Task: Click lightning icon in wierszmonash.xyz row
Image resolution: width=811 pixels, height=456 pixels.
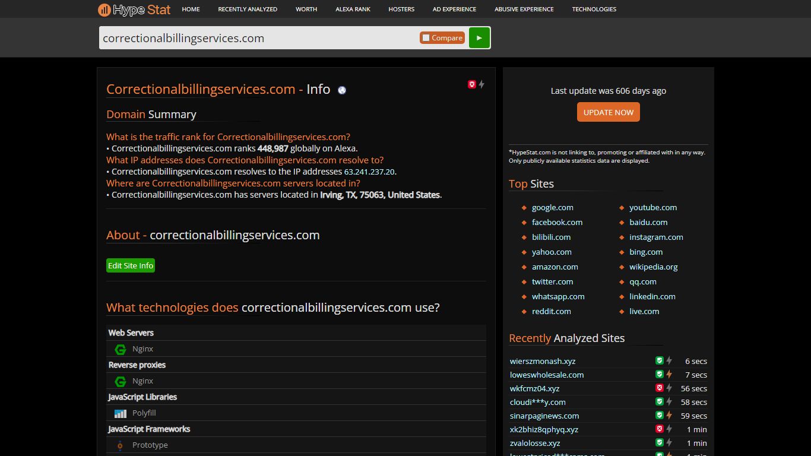Action: click(x=669, y=360)
